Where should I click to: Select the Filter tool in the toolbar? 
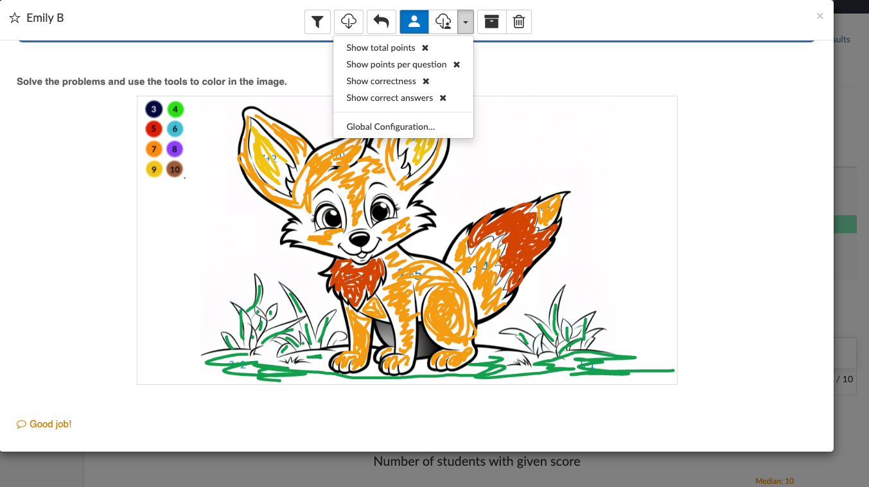(x=317, y=21)
